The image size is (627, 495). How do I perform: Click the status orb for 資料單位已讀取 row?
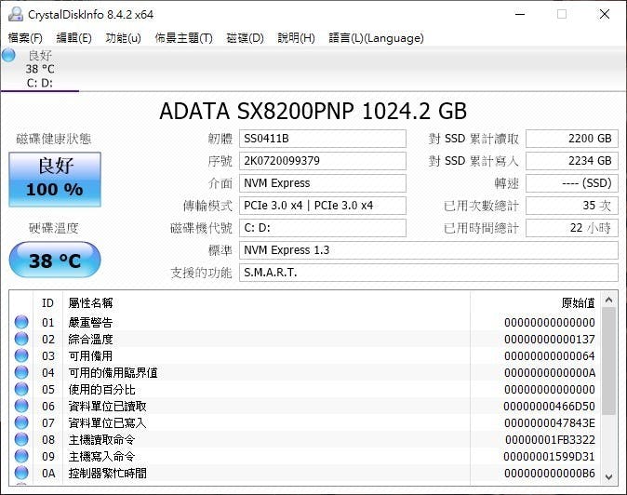point(21,407)
